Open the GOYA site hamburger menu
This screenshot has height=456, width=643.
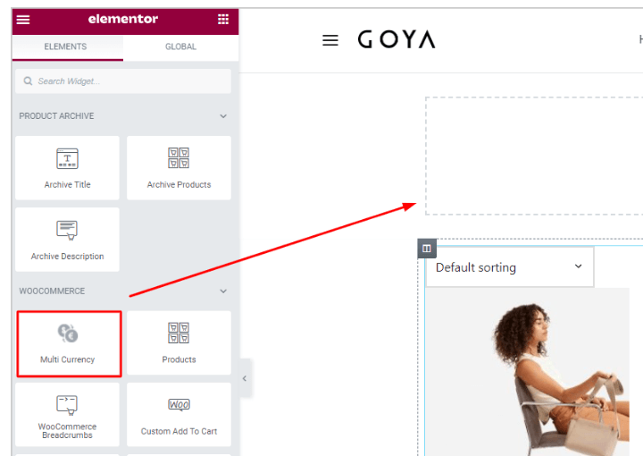(x=330, y=40)
